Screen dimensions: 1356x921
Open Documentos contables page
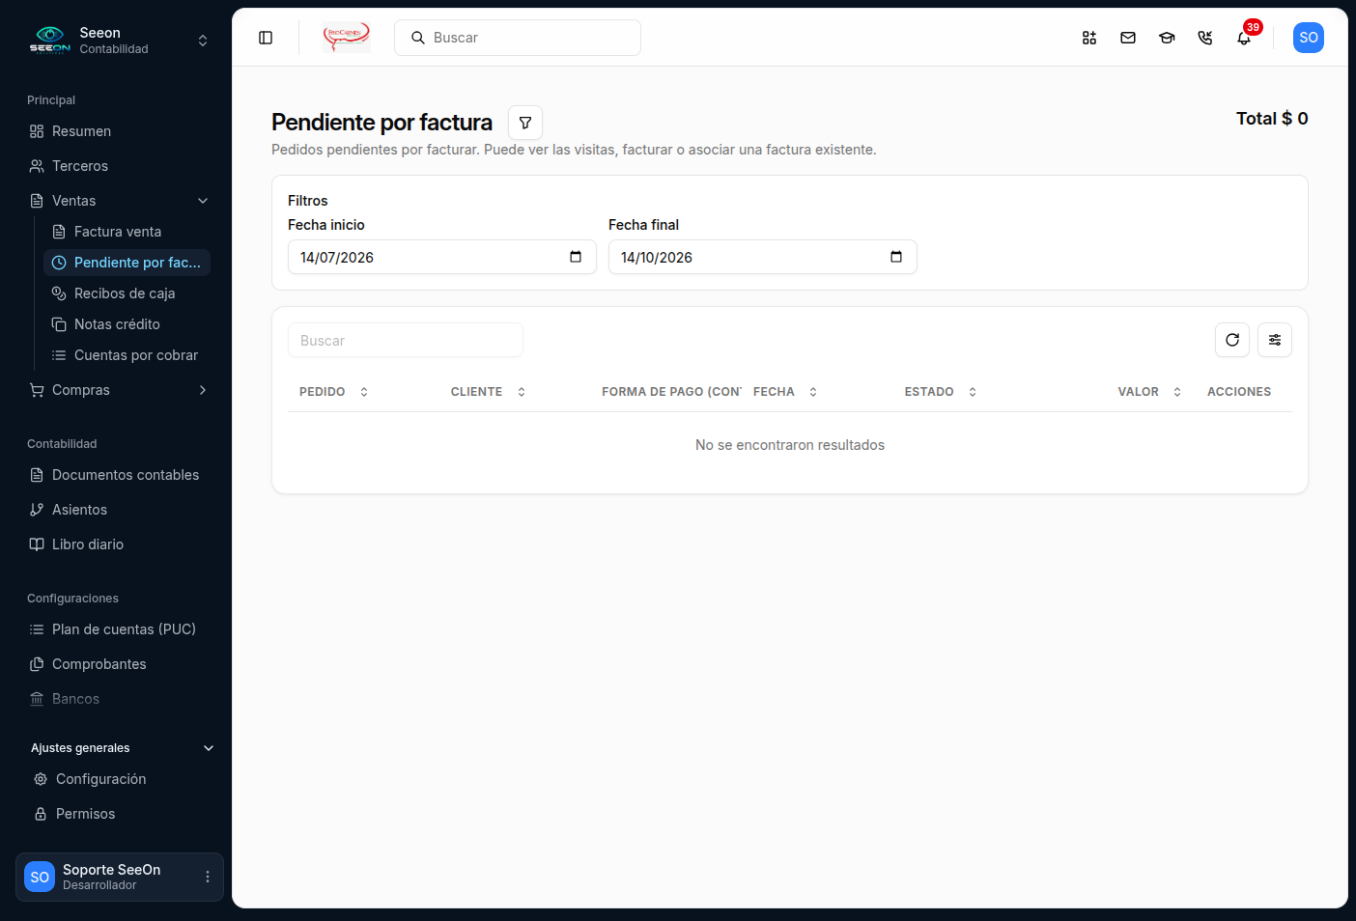coord(120,475)
